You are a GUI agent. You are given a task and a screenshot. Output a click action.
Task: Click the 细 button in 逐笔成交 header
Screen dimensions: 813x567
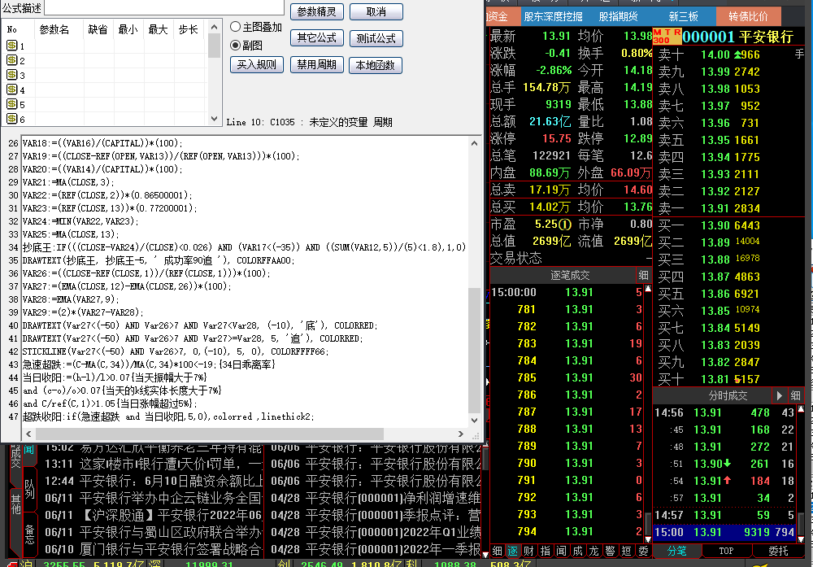coord(643,275)
